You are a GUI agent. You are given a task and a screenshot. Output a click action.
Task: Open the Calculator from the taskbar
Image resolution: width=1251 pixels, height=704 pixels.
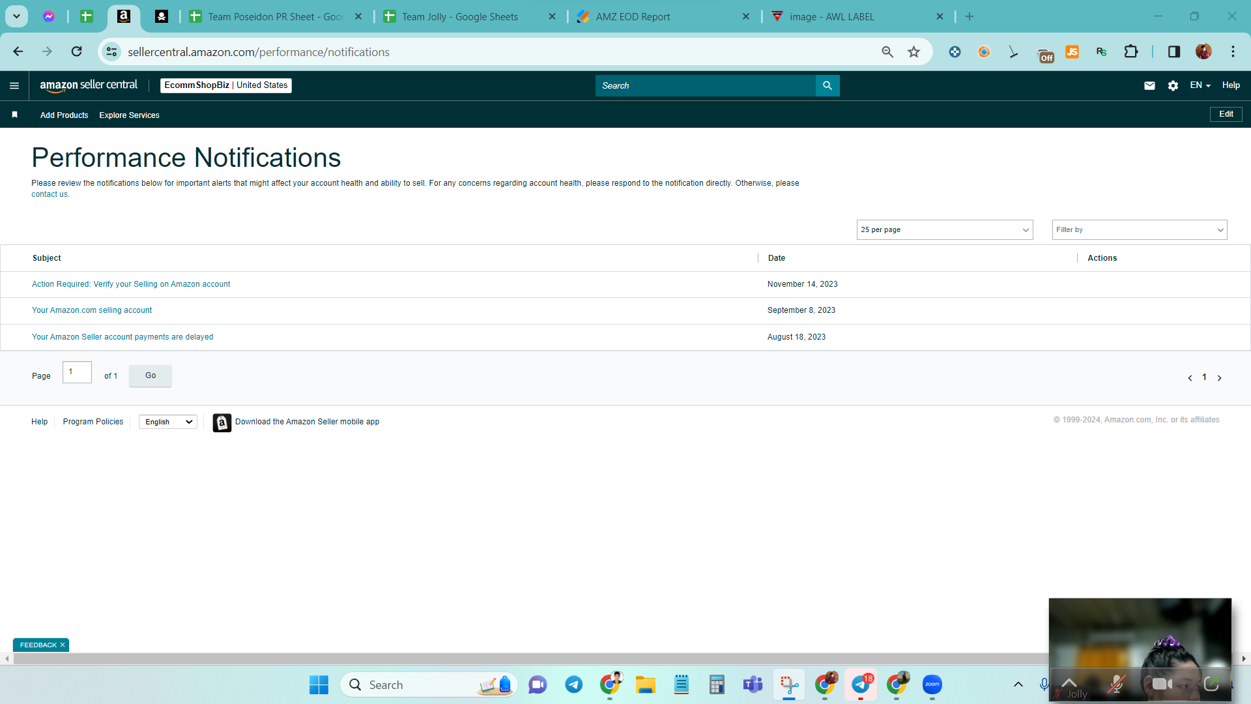(x=717, y=684)
